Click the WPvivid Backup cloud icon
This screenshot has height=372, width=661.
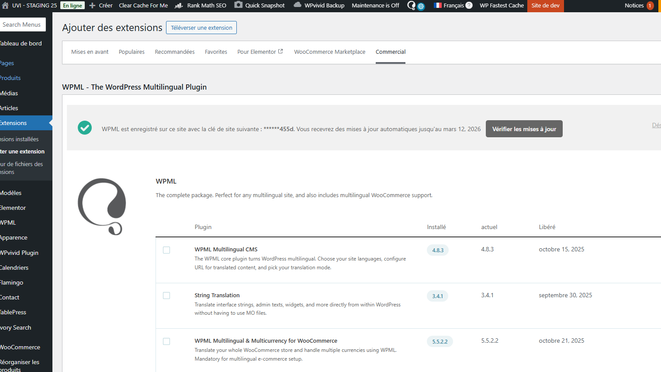point(298,5)
